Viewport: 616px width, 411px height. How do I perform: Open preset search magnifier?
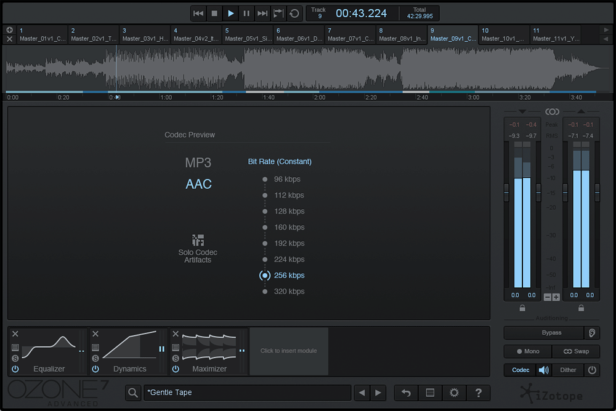(x=133, y=393)
